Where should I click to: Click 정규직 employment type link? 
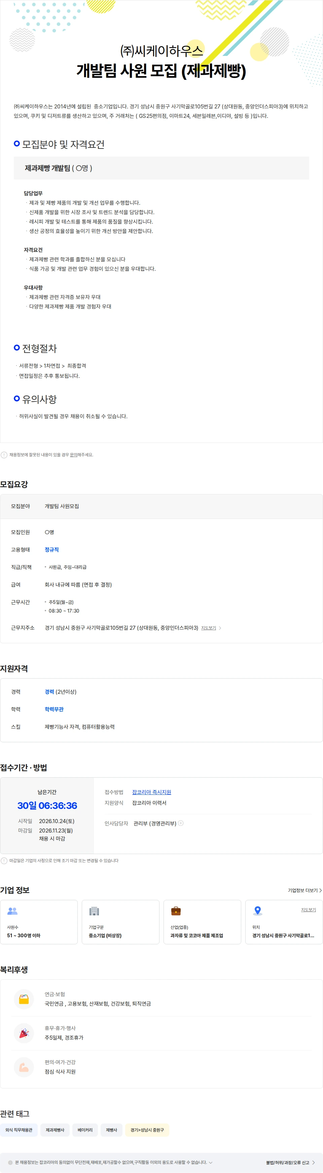click(x=51, y=550)
